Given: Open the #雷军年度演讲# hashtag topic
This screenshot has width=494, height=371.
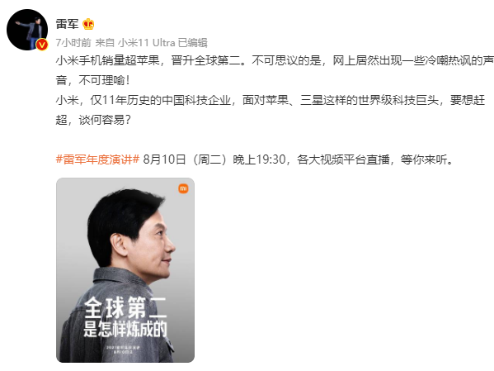Looking at the screenshot, I should tap(97, 159).
